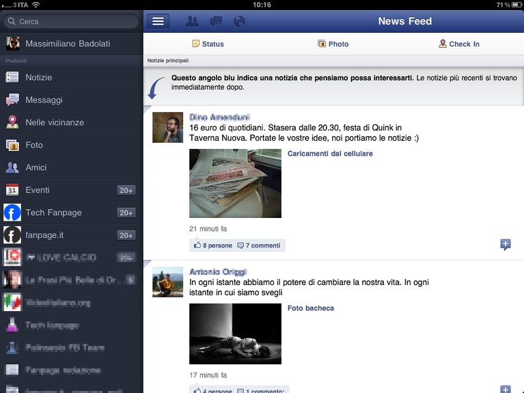Open fanpage.it page entry
Screen dimensions: 524x393
click(x=72, y=235)
